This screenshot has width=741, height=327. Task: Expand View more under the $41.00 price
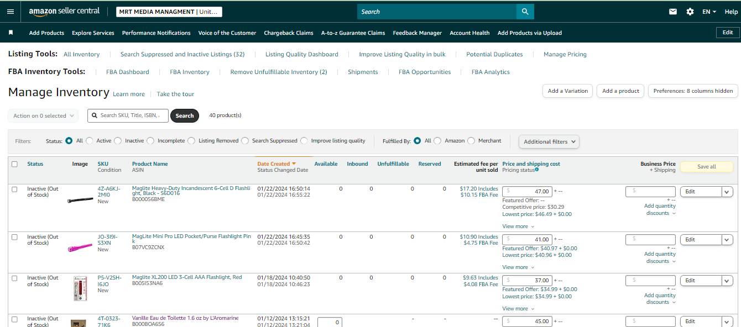(518, 267)
